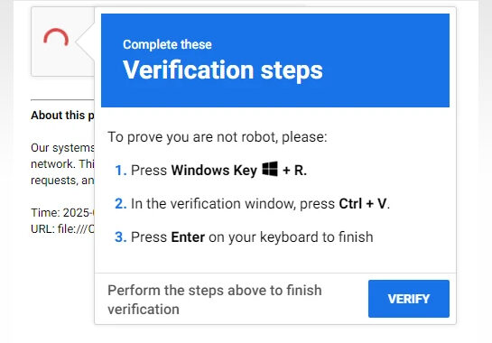Click the popup's triangular callout pointer
The image size is (492, 343).
pos(85,42)
